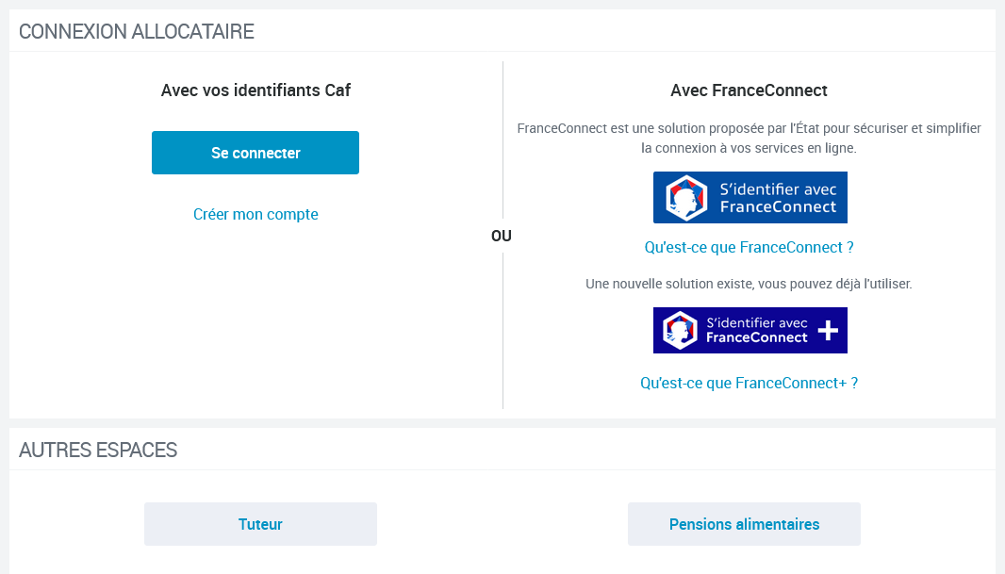This screenshot has height=574, width=1005.
Task: Click the vertical divider line below OU
Action: coord(503,331)
